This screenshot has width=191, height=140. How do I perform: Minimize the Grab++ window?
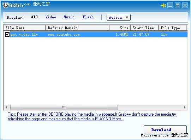(x=170, y=6)
